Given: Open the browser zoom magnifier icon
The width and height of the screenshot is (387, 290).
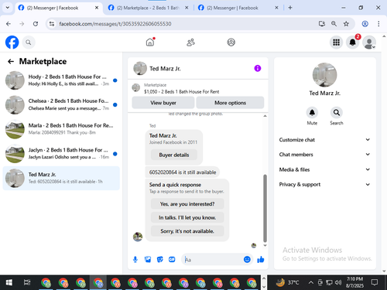Looking at the screenshot, I should (334, 24).
